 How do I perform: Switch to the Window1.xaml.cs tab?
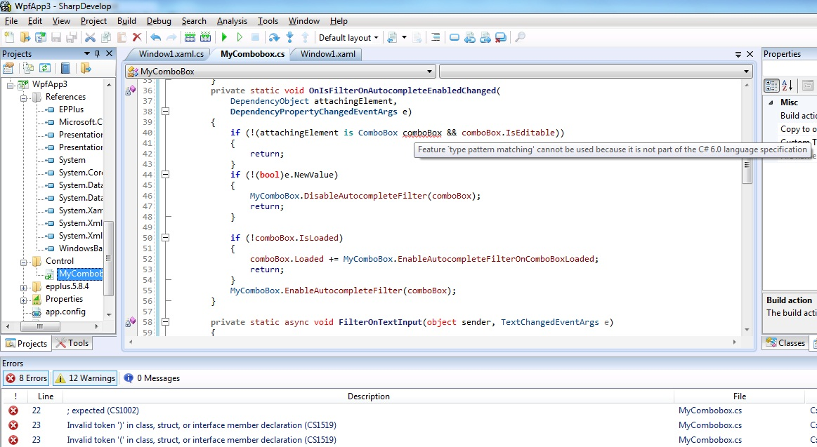point(171,54)
